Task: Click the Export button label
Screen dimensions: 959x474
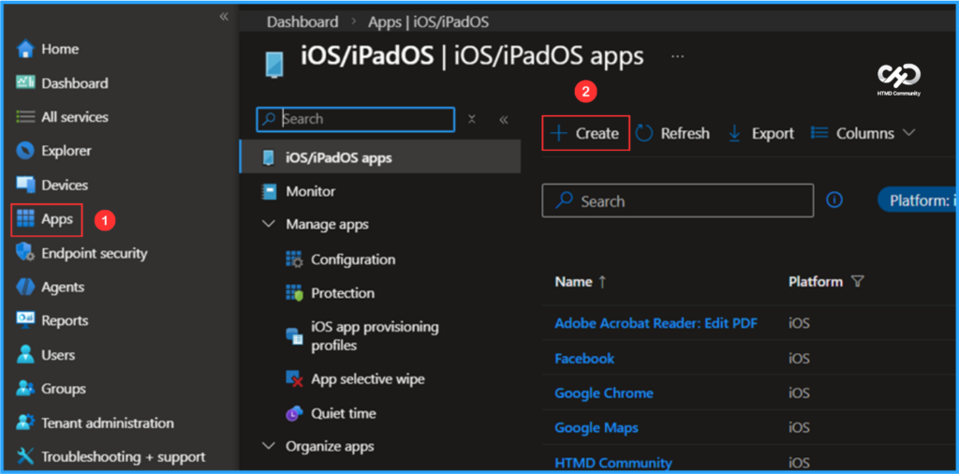Action: [773, 133]
